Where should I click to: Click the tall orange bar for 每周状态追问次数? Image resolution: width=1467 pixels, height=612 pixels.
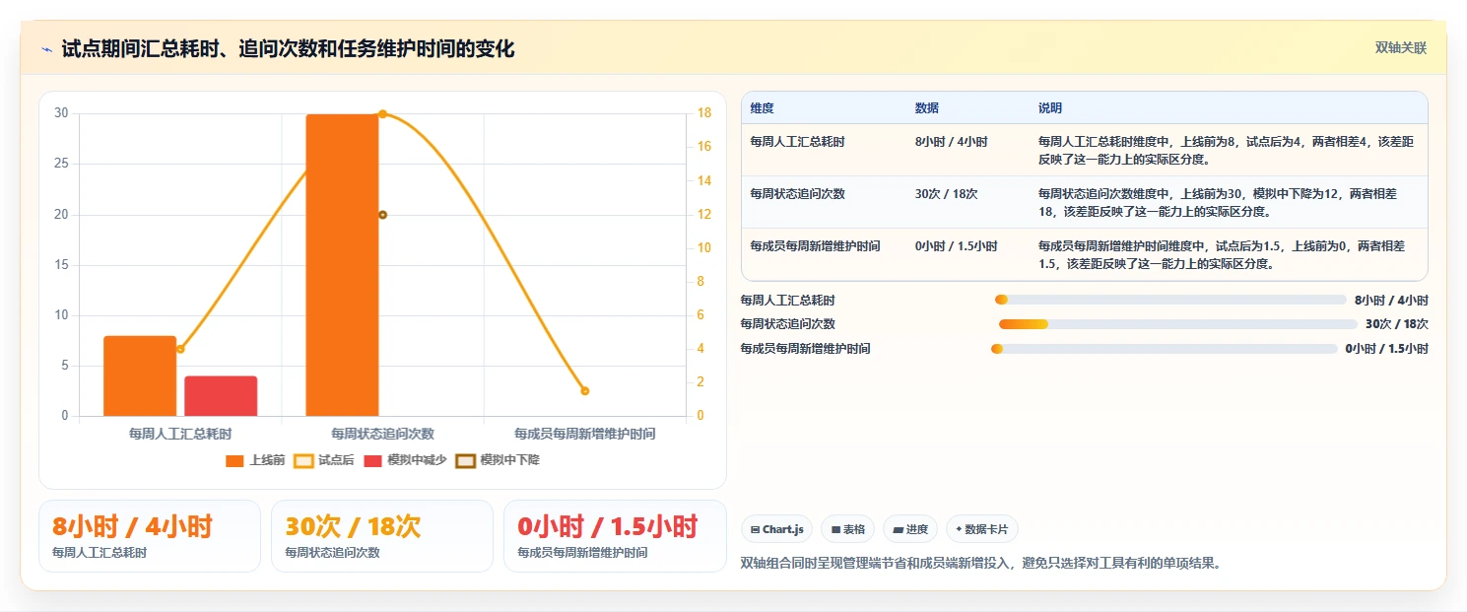(x=342, y=264)
